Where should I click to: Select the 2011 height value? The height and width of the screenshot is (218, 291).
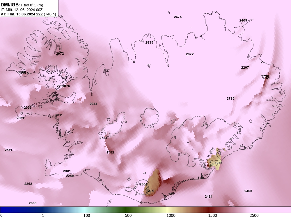59,115
